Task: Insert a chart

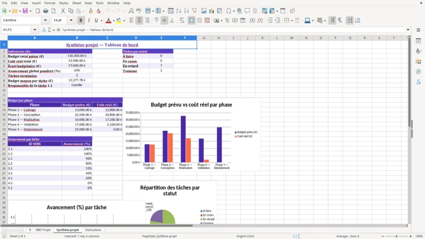Action: 212,11
